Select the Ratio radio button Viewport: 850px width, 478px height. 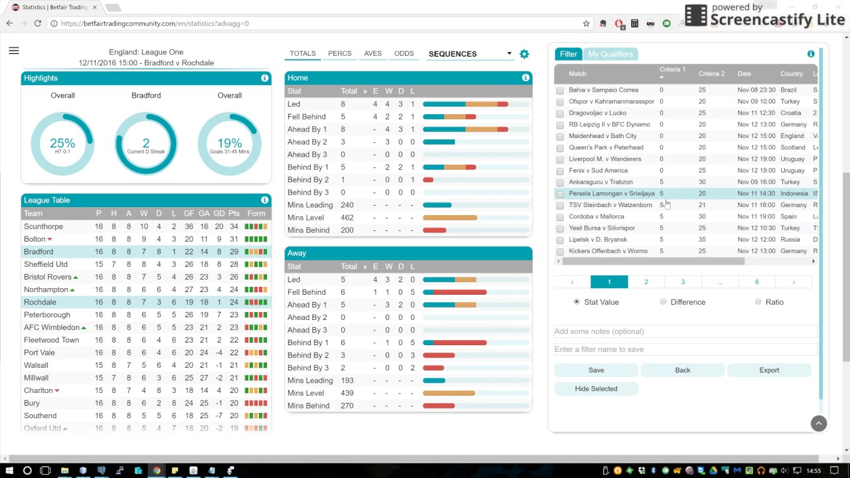758,302
